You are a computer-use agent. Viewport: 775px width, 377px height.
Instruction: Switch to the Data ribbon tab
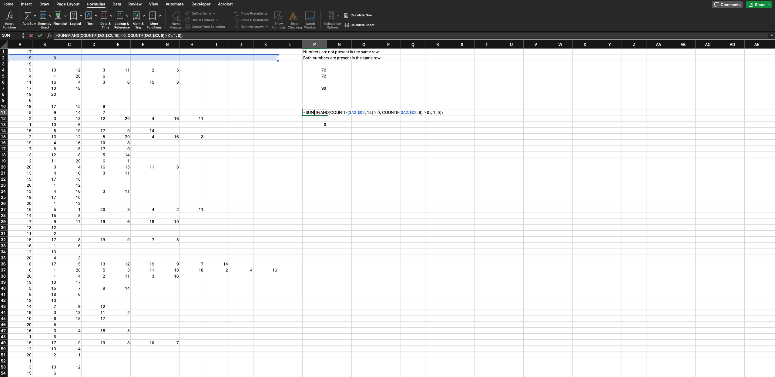116,4
